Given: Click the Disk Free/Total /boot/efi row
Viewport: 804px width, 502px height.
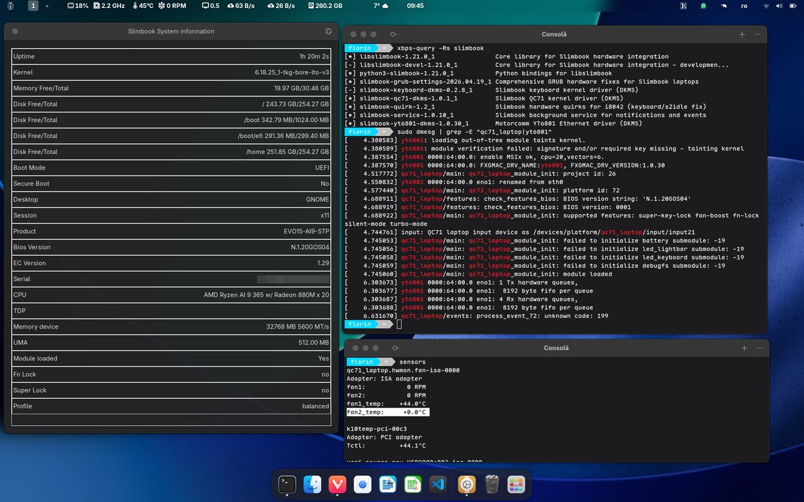Looking at the screenshot, I should pyautogui.click(x=171, y=136).
